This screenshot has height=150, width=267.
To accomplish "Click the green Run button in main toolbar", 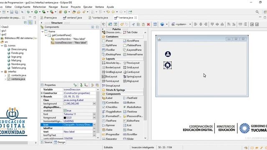I will point(36,12).
